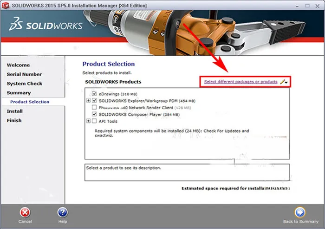The width and height of the screenshot is (325, 229).
Task: Select Product Selection in sidebar
Action: pyautogui.click(x=30, y=102)
